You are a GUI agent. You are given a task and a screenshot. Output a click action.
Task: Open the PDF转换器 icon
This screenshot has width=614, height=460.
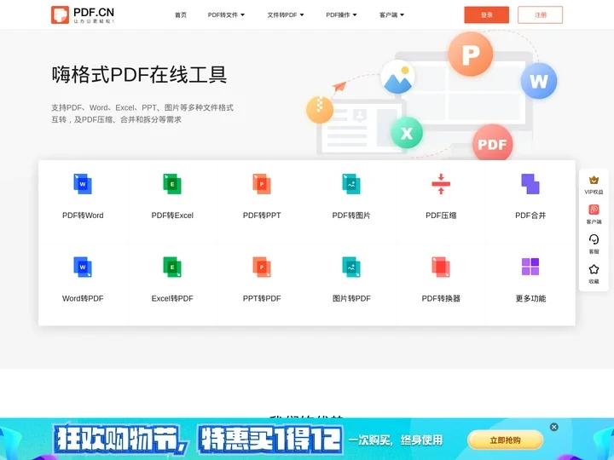pyautogui.click(x=441, y=267)
